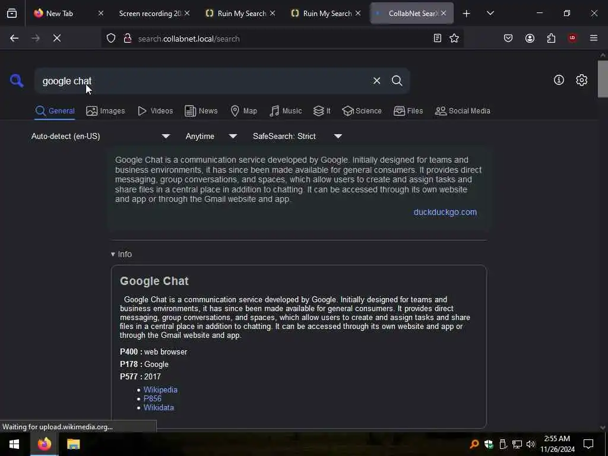Open a new tab with plus

click(466, 14)
